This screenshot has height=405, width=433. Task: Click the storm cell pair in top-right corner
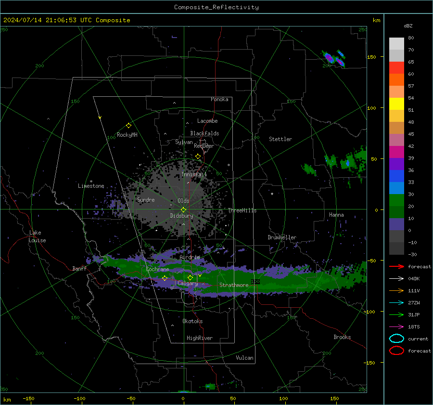click(333, 59)
